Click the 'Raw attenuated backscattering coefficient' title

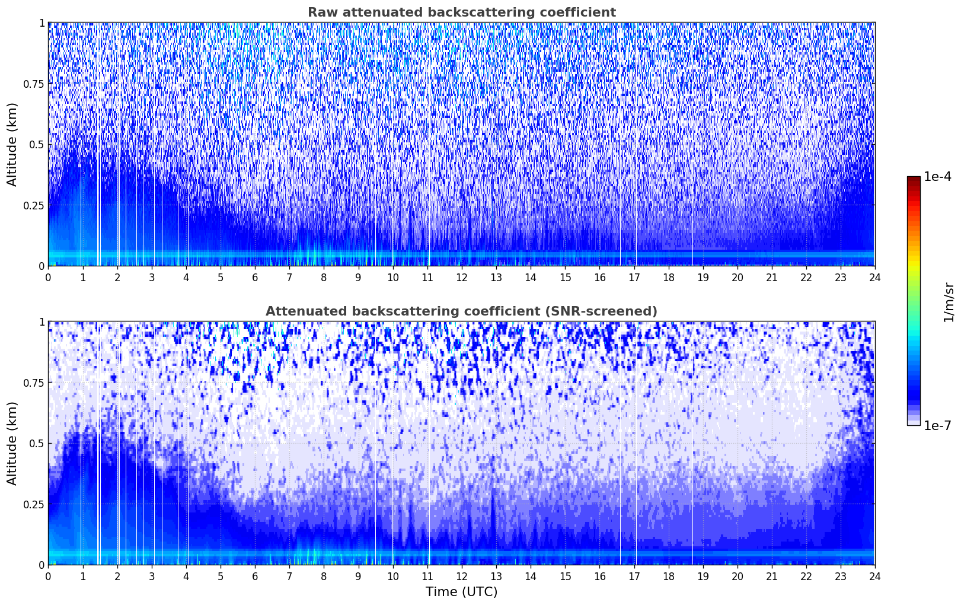click(x=461, y=12)
